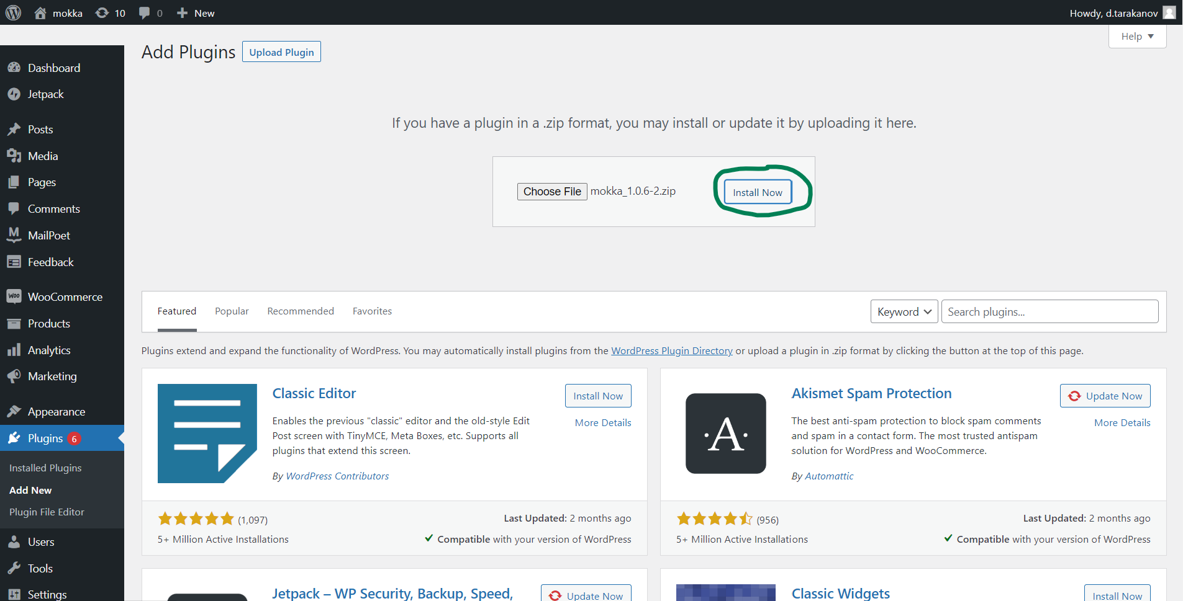
Task: Open the New content menu
Action: point(196,13)
